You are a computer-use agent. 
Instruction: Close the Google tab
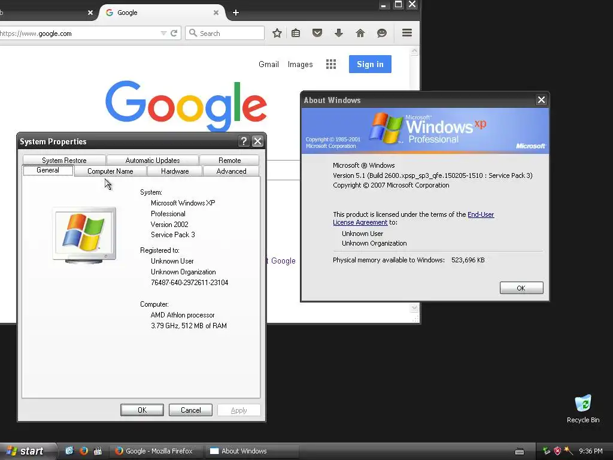216,13
